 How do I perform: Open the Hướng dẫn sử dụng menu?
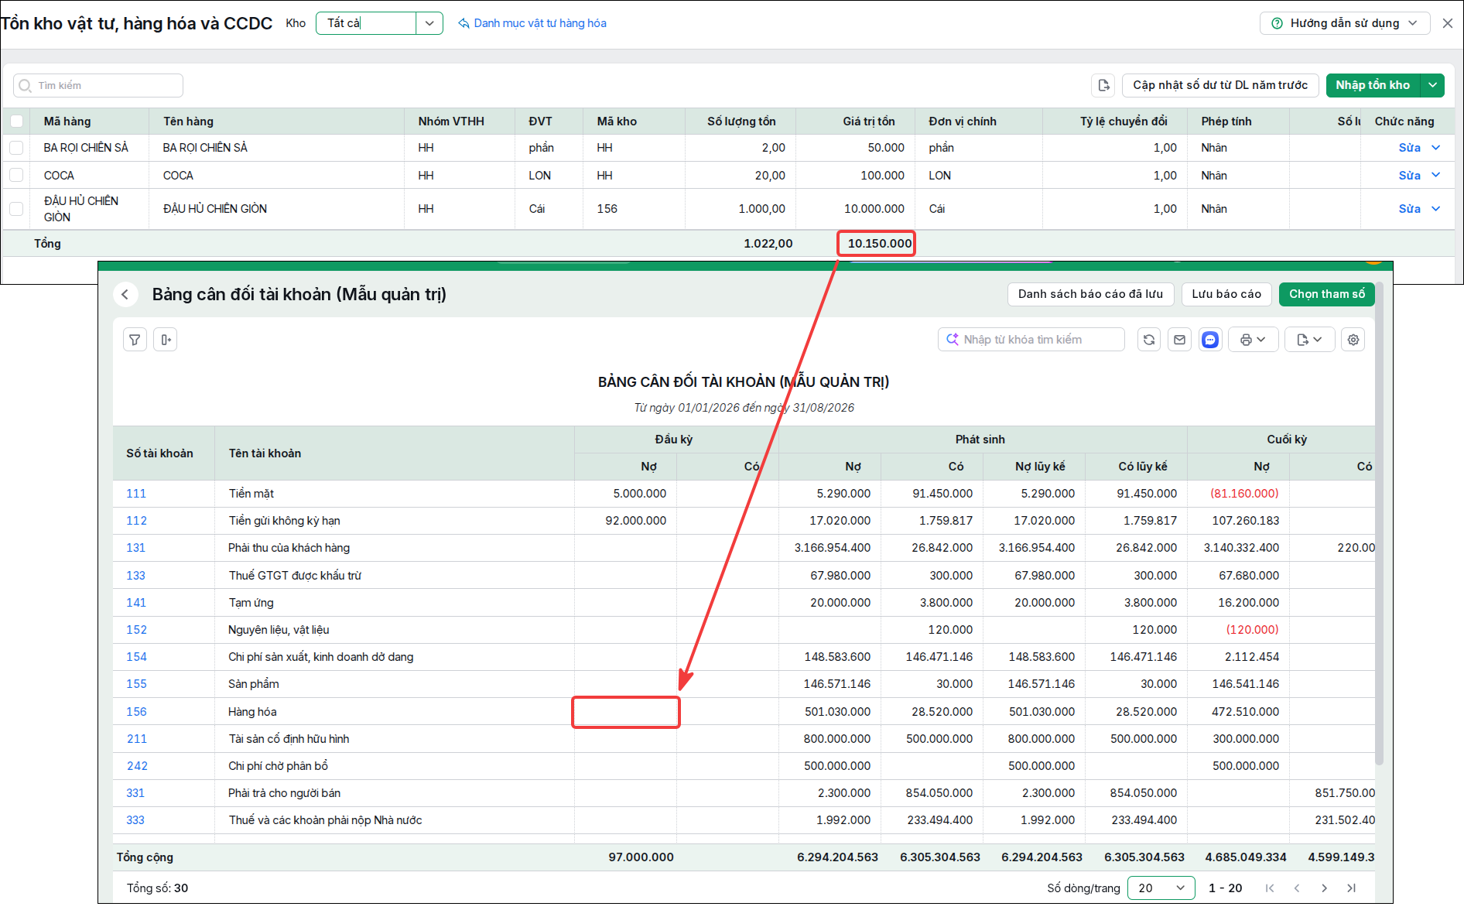click(1345, 23)
